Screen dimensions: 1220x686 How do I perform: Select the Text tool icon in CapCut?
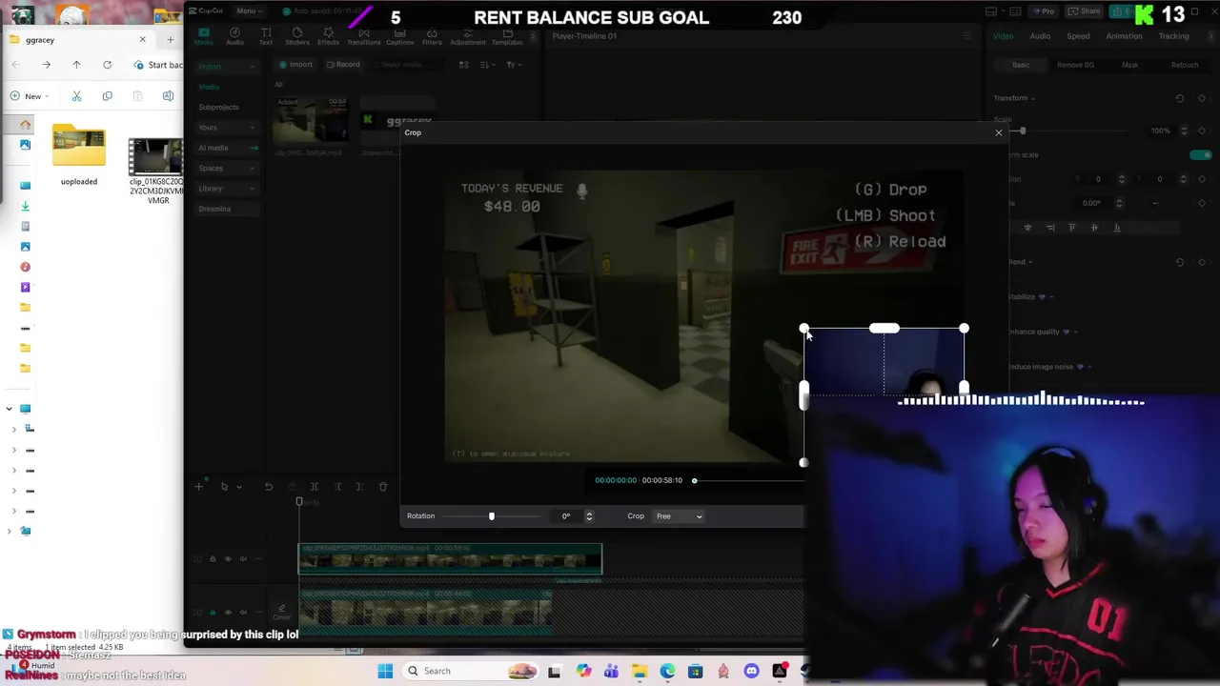click(266, 36)
